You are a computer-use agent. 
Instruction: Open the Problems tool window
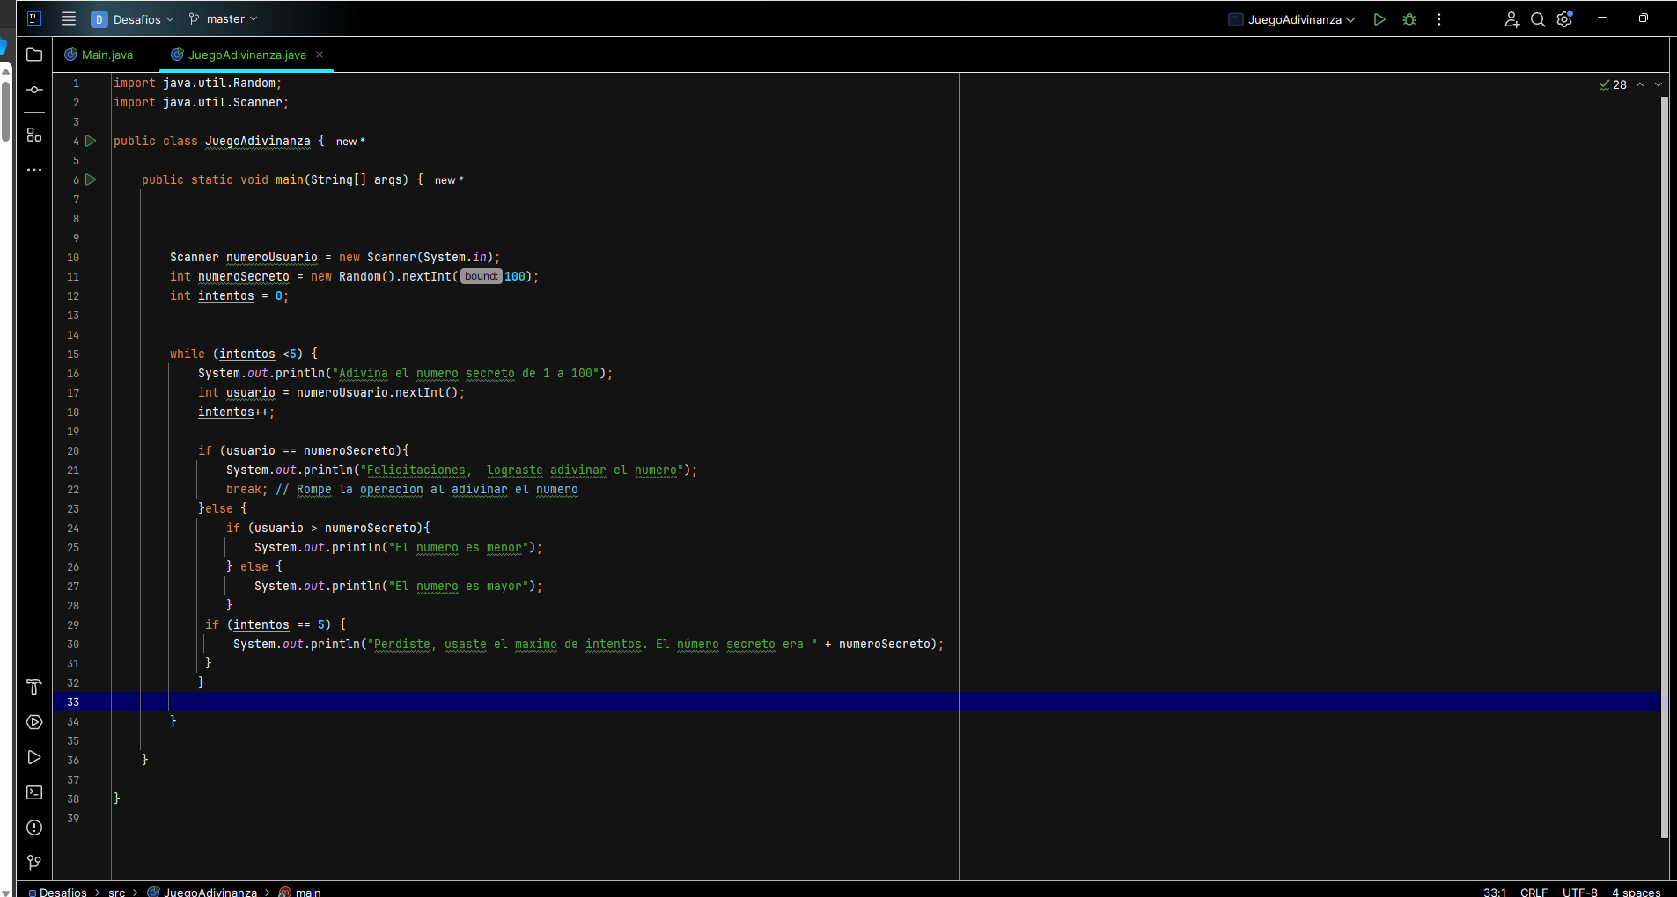[x=34, y=828]
